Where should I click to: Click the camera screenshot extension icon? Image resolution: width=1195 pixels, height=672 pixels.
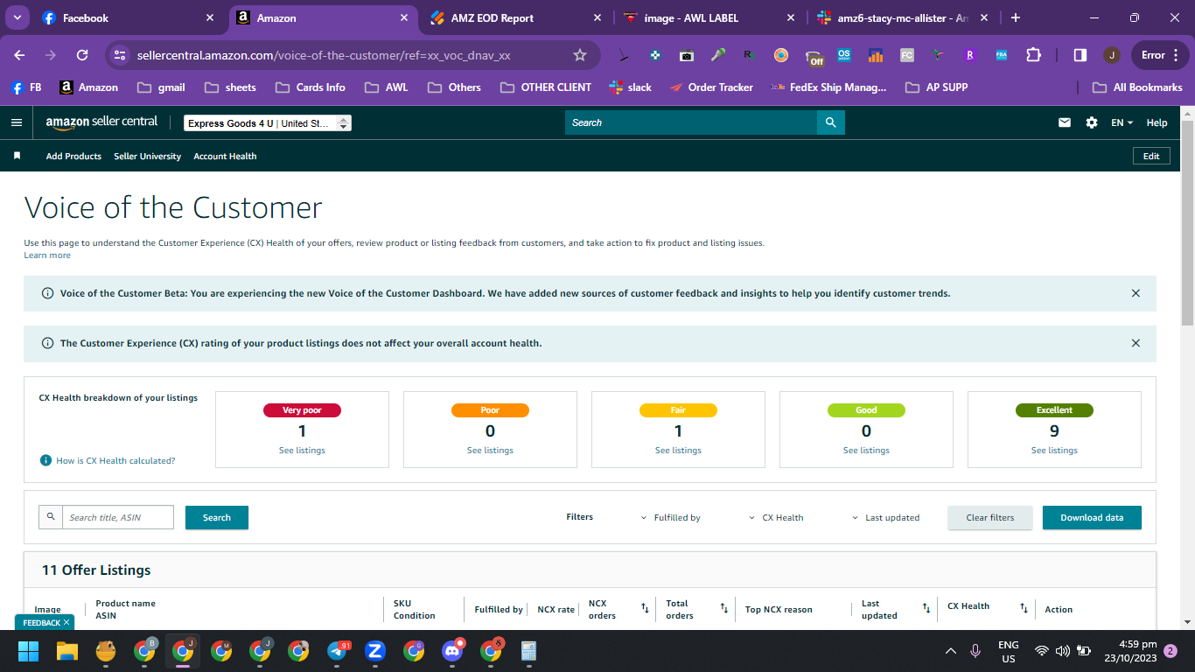687,55
